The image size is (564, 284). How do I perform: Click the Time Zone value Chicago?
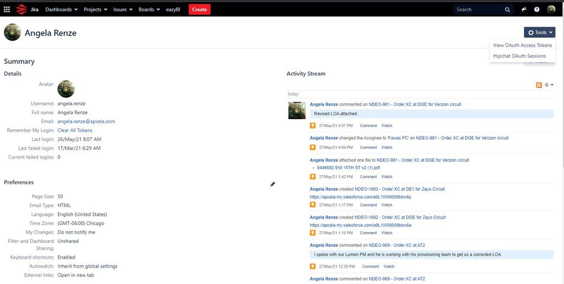click(x=81, y=223)
